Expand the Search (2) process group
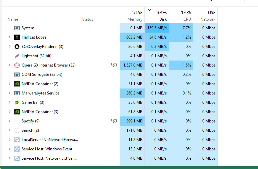Viewport: 258px width, 169px height. [x=10, y=130]
